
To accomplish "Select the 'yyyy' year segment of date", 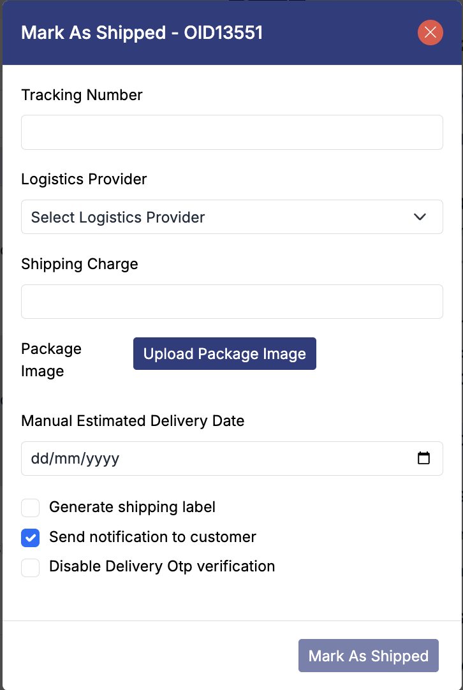I will tap(100, 459).
